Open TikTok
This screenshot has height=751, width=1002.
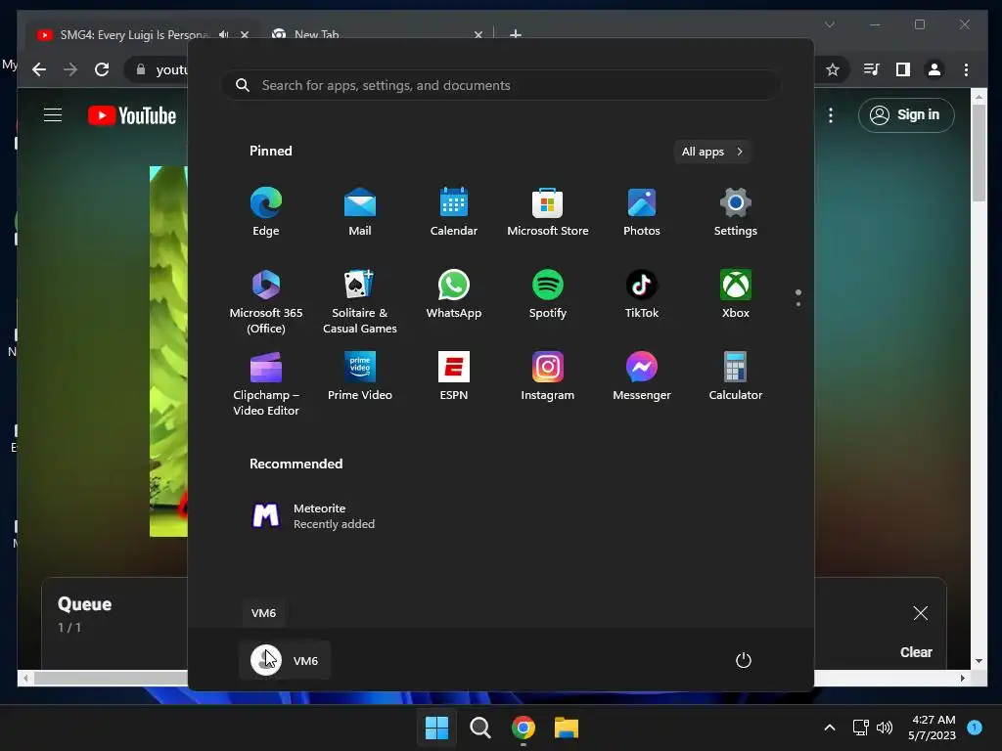642,294
